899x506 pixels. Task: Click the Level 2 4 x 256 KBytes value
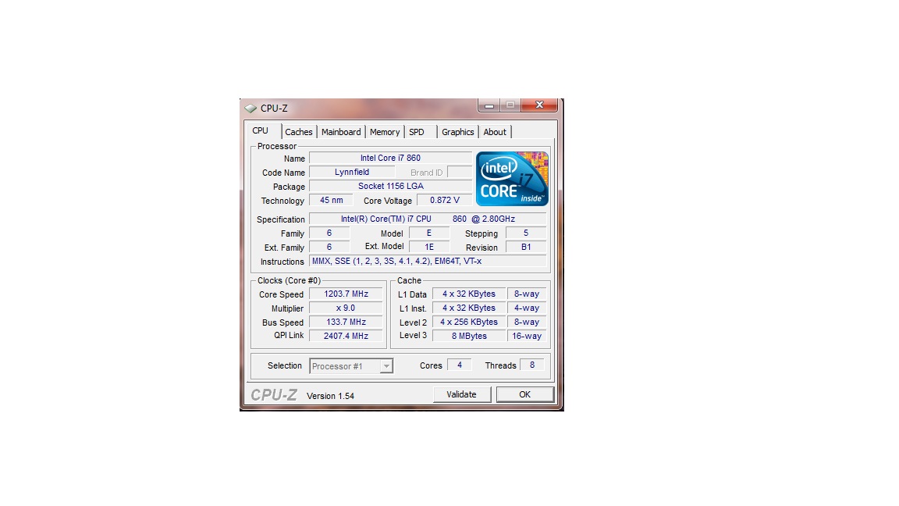pyautogui.click(x=469, y=322)
